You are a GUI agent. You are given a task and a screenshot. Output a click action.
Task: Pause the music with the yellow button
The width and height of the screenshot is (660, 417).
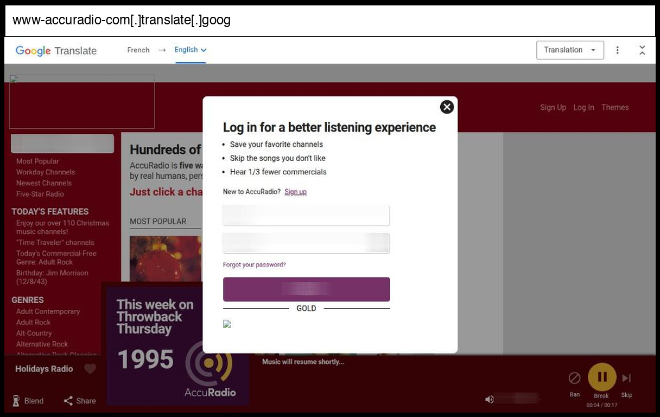coord(602,377)
